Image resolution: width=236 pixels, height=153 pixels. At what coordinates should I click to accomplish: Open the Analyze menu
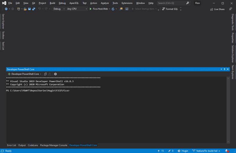tap(105, 3)
